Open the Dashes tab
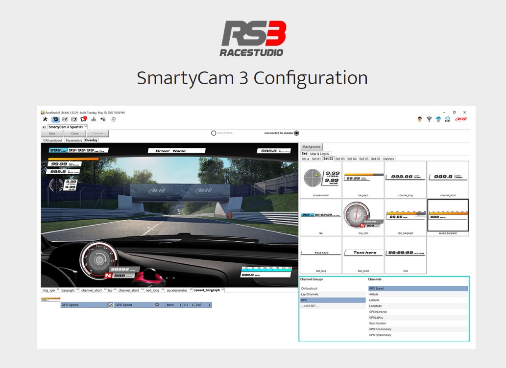This screenshot has width=506, height=368. pyautogui.click(x=388, y=159)
